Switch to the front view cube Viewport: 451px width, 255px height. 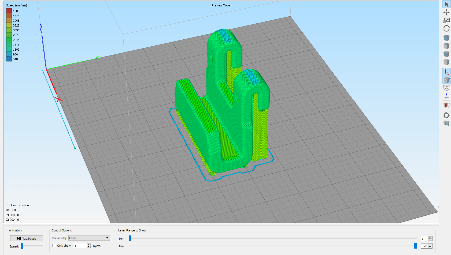click(446, 54)
